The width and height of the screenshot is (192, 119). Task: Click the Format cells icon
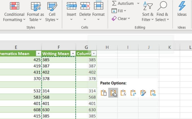point(99,5)
